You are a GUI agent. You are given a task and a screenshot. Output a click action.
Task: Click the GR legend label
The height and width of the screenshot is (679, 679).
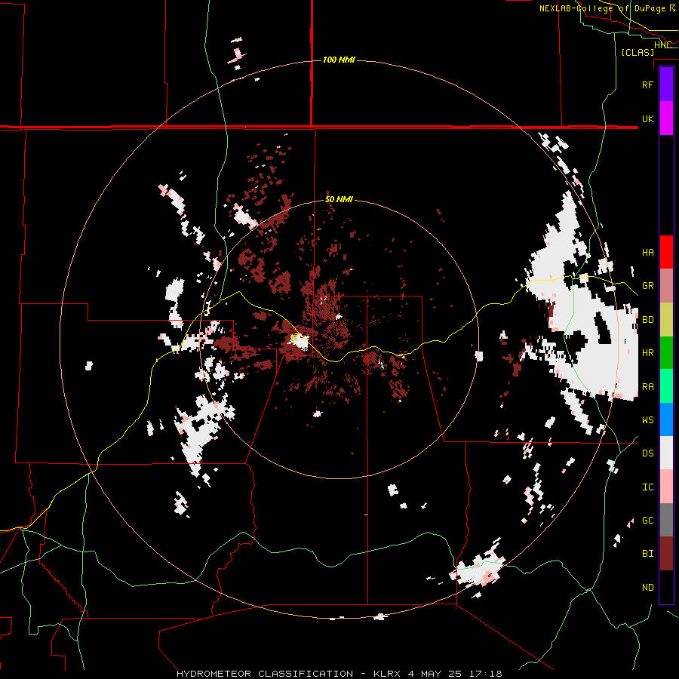click(647, 286)
